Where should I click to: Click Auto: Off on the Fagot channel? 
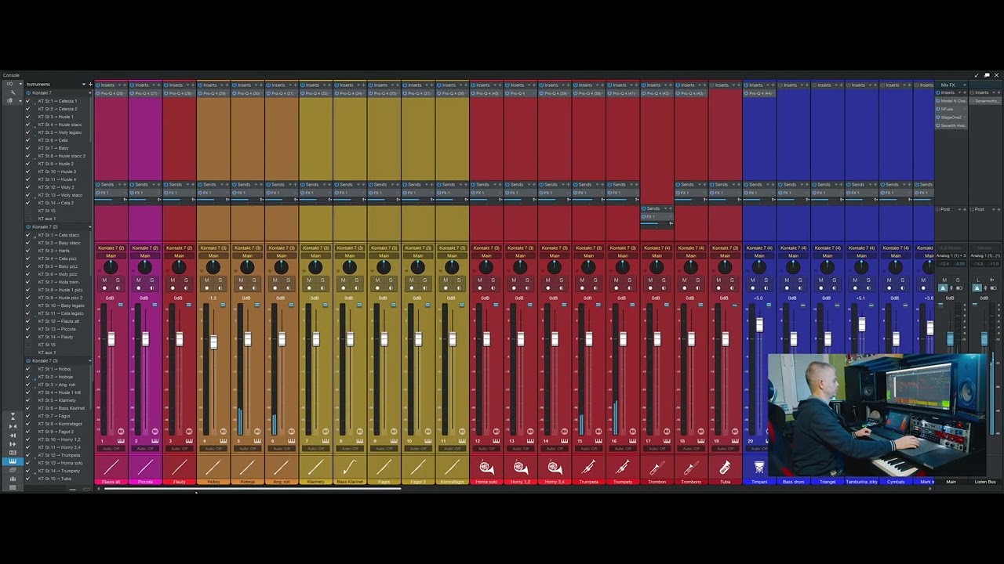384,449
